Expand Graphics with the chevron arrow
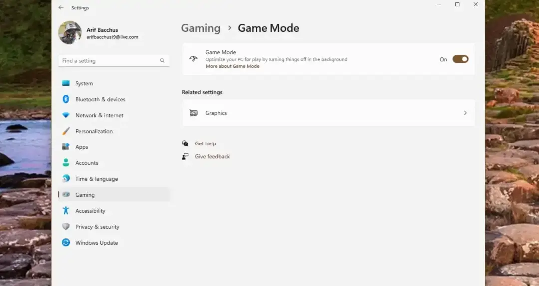Viewport: 539px width, 286px height. click(x=465, y=113)
